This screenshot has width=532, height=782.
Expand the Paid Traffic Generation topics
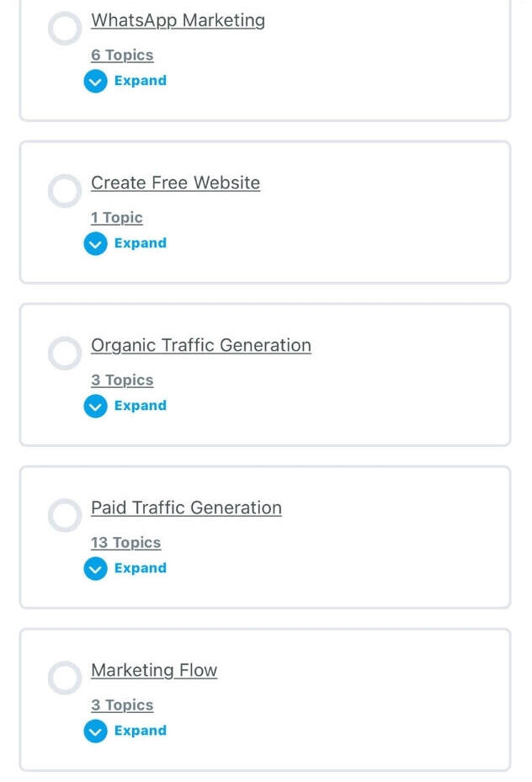tap(140, 568)
